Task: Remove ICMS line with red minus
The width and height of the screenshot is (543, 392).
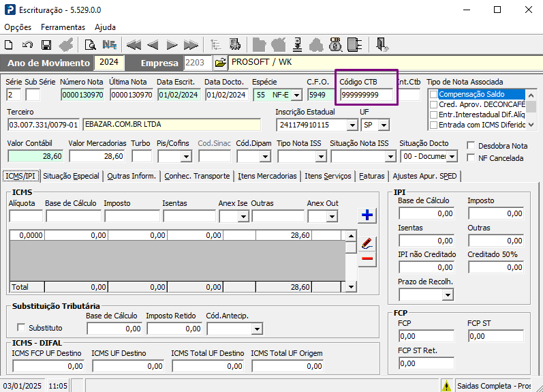Action: 367,258
